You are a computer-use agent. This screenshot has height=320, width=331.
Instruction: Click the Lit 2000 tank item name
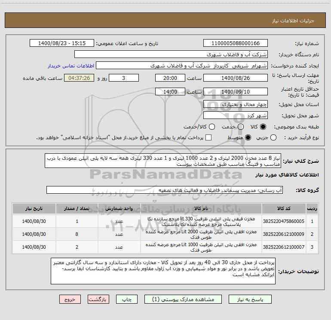[x=201, y=235]
